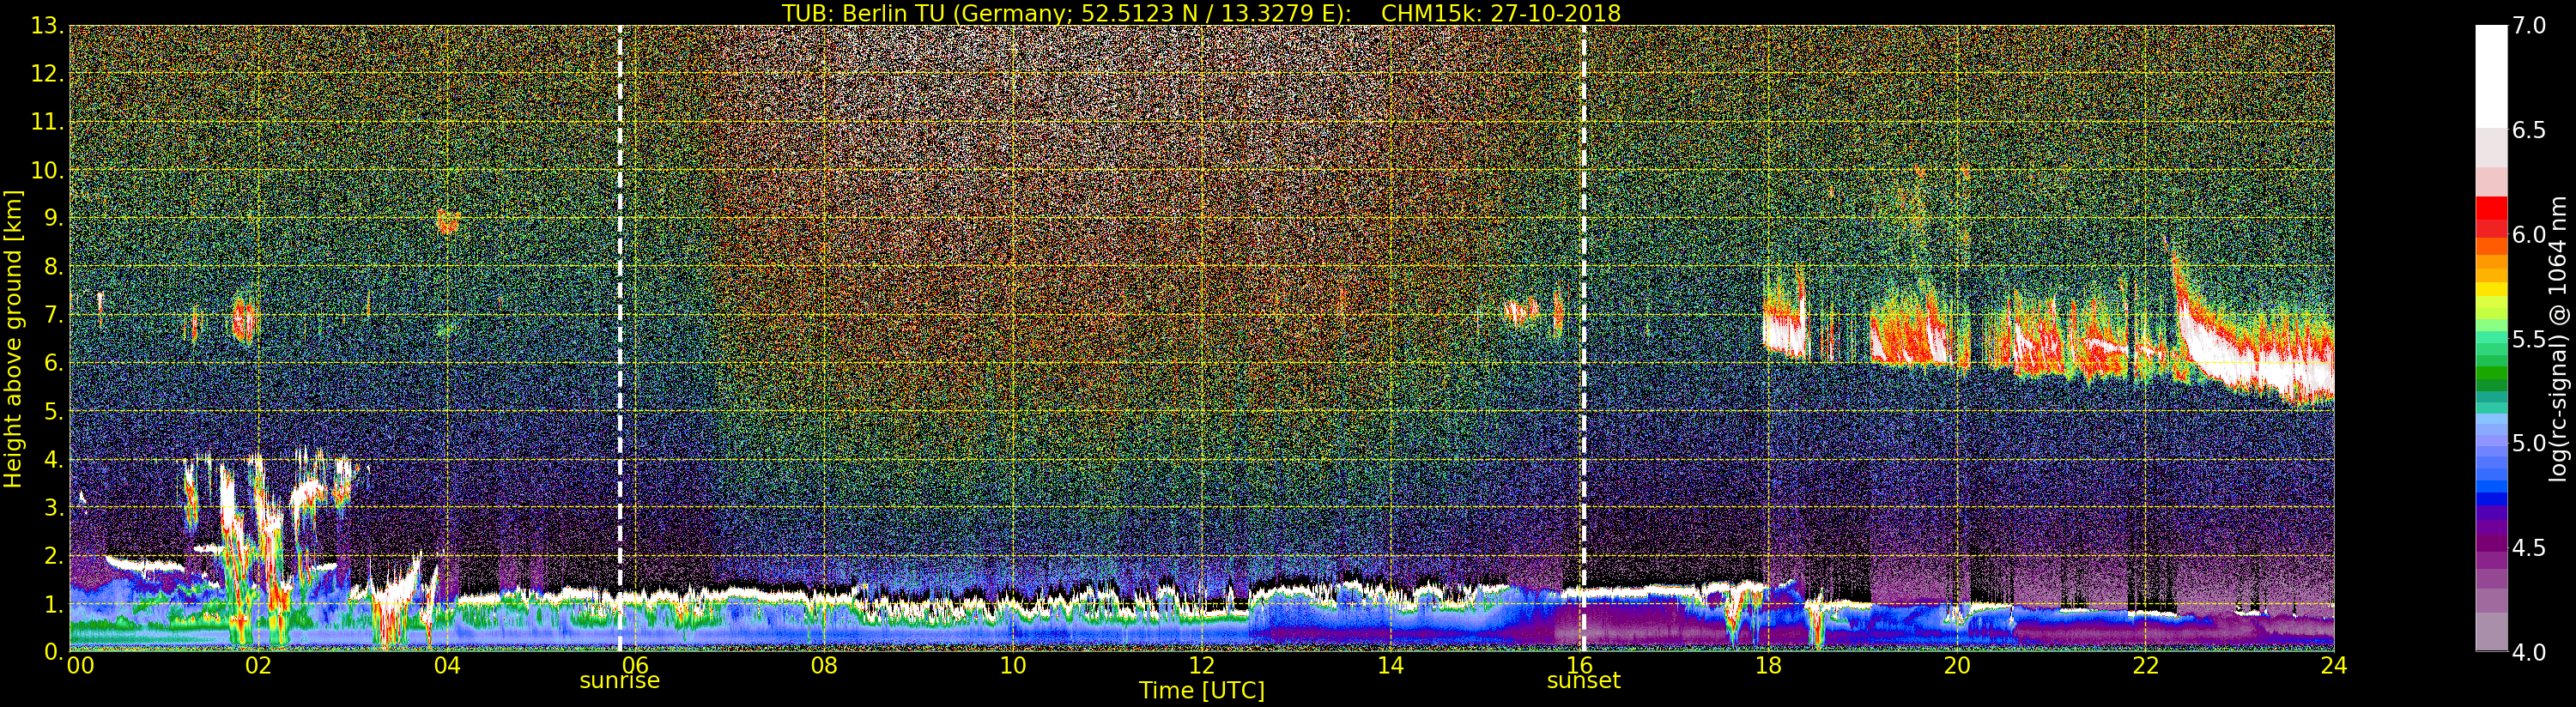Click the colorbar tick label '4.5'

(2529, 548)
